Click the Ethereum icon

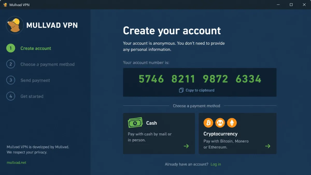click(x=232, y=123)
